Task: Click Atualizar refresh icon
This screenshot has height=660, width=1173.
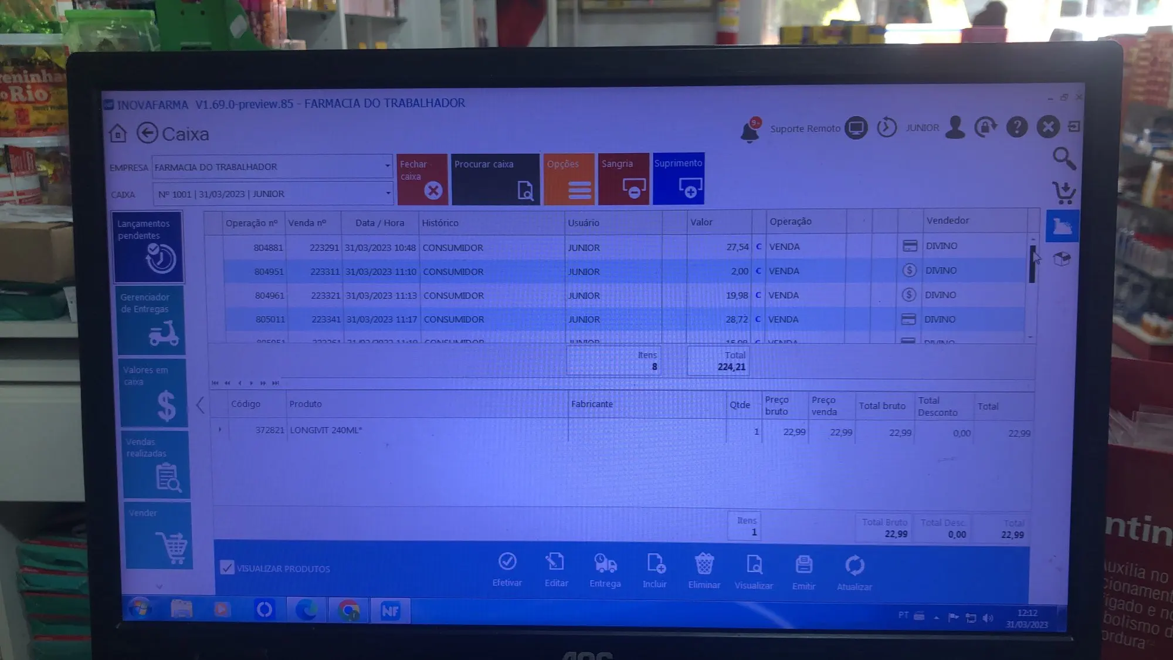Action: [x=854, y=566]
